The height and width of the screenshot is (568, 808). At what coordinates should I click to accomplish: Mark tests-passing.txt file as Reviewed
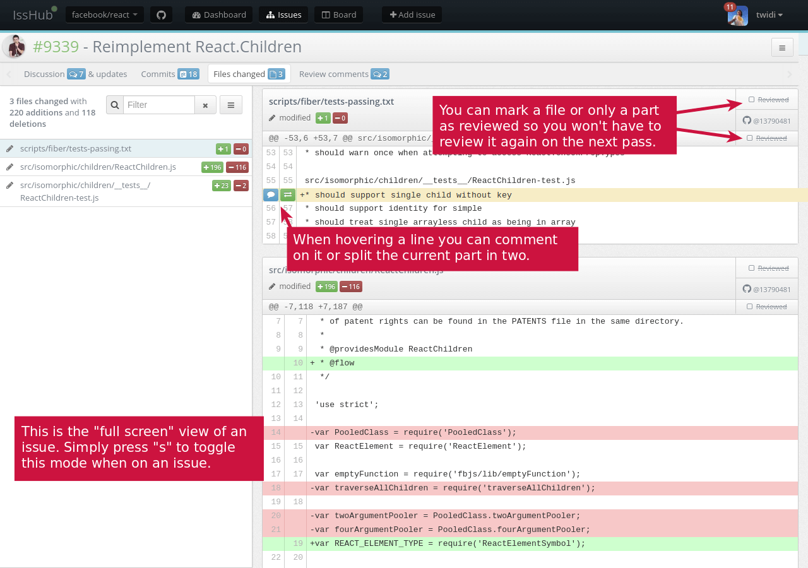(751, 100)
